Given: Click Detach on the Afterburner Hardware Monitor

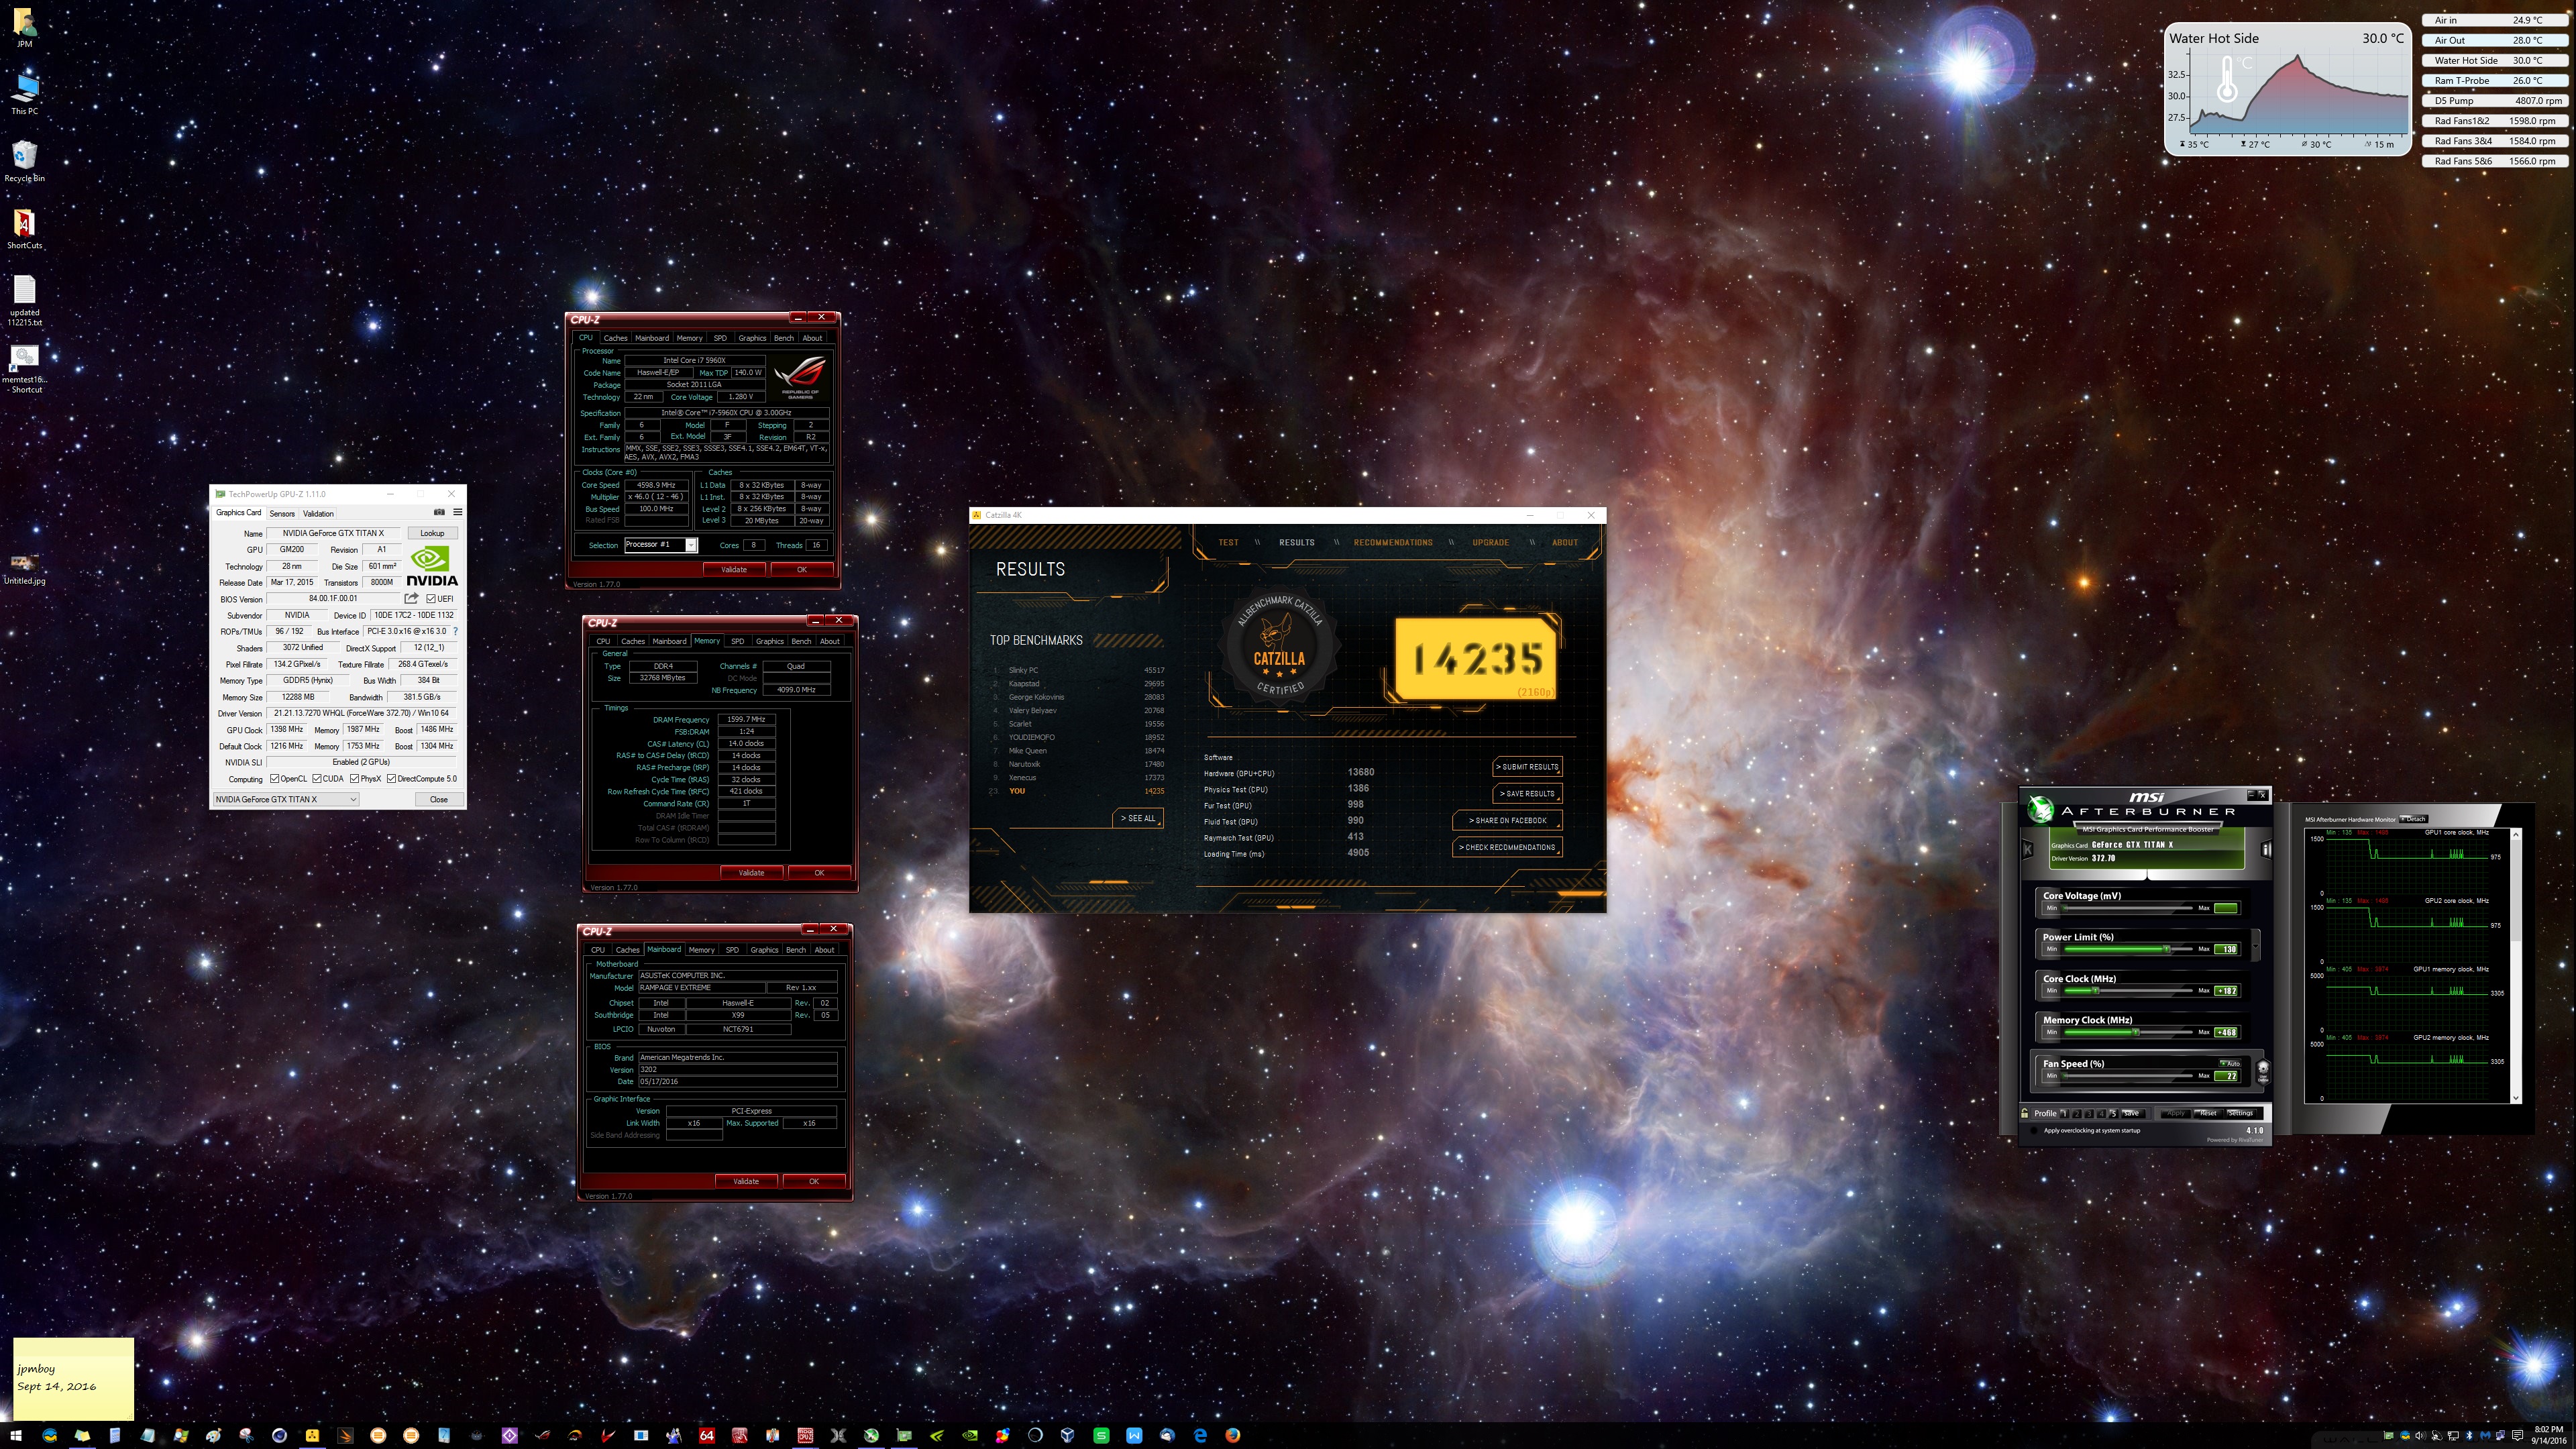Looking at the screenshot, I should pos(2414,819).
